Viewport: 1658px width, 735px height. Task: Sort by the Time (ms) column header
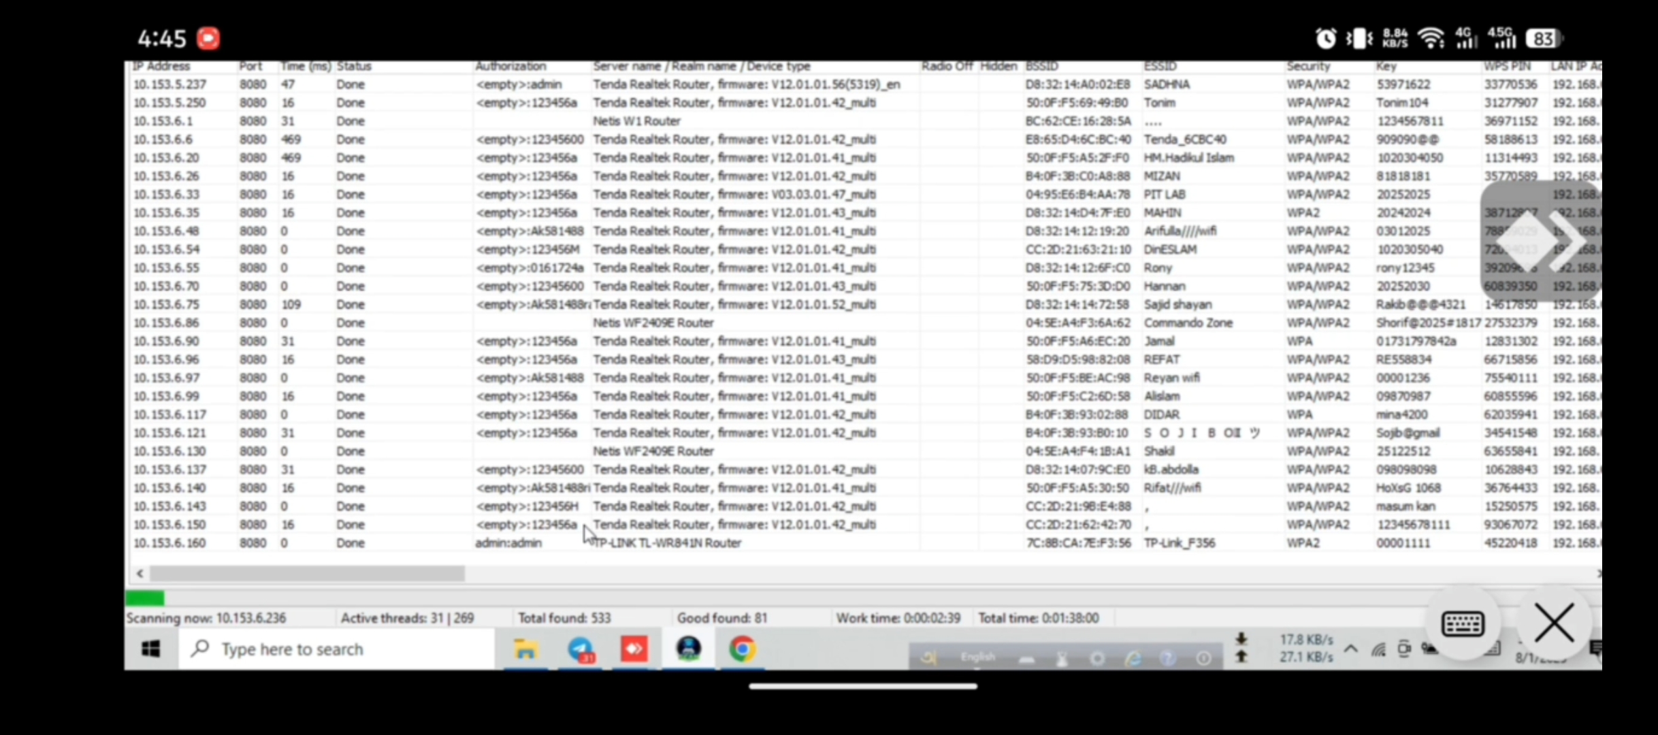point(306,66)
